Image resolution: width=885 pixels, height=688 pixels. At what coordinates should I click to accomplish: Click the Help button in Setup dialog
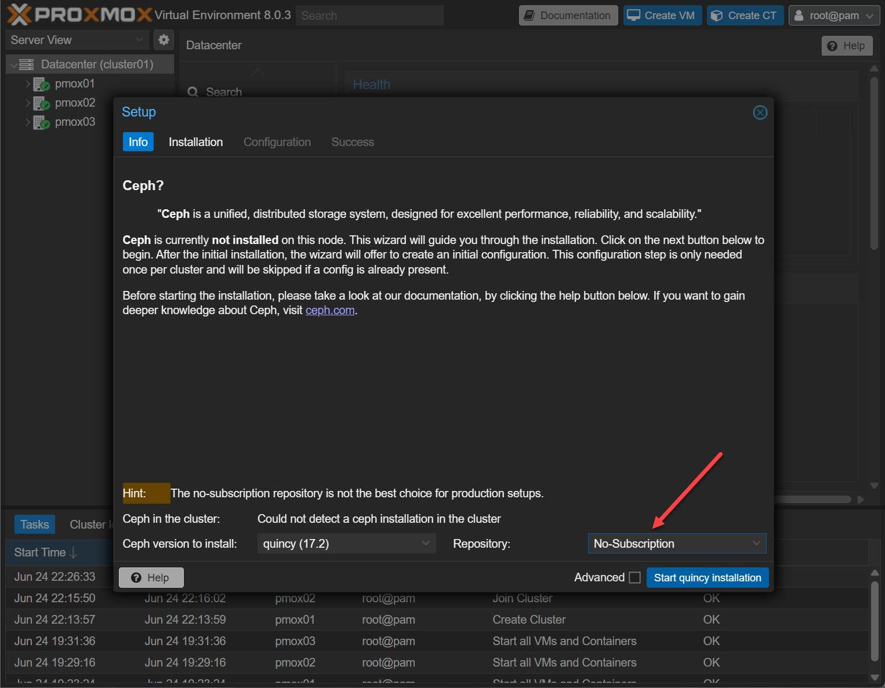pyautogui.click(x=151, y=578)
